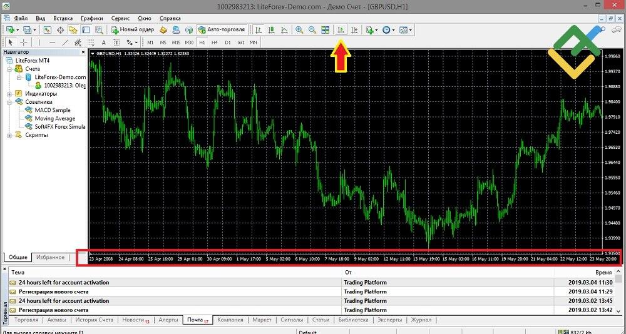The height and width of the screenshot is (334, 626).
Task: Select Moving Average expert advisor
Action: pyautogui.click(x=54, y=119)
